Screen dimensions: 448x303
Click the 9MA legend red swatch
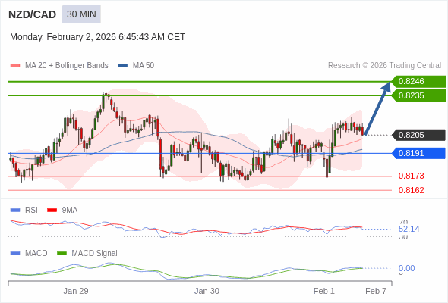[52, 211]
